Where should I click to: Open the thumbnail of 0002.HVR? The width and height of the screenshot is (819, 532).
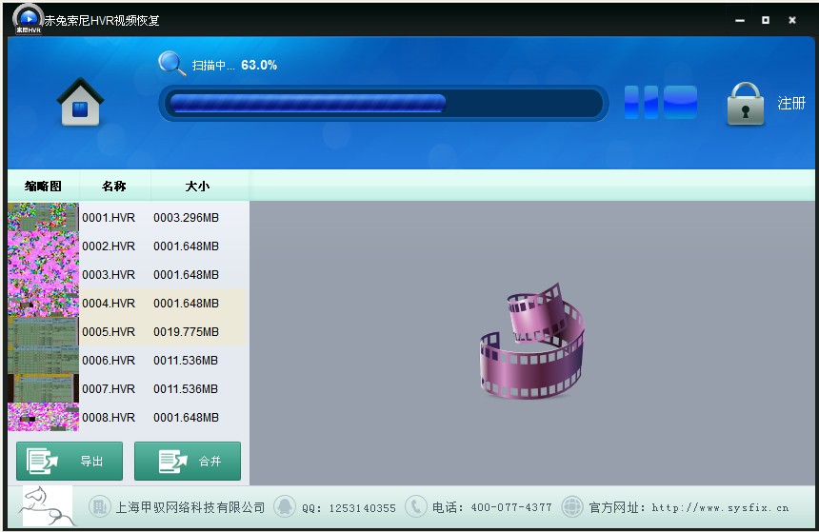[x=44, y=246]
